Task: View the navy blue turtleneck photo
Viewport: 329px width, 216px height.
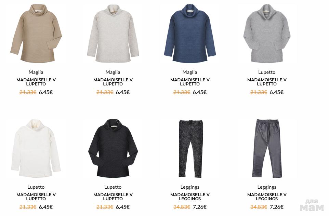Action: (x=190, y=33)
